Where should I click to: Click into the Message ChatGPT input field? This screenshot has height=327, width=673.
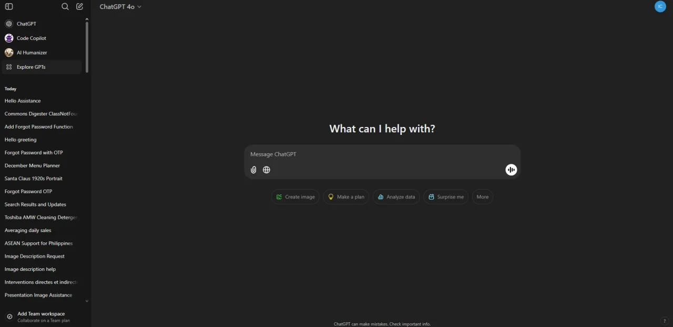point(382,154)
